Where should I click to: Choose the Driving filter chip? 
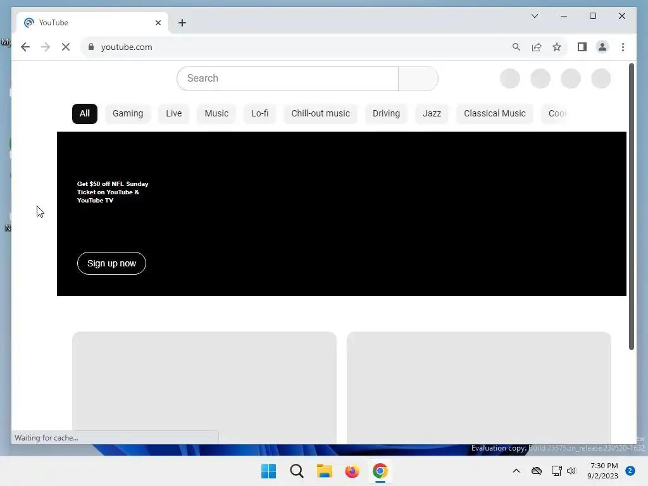pyautogui.click(x=387, y=114)
